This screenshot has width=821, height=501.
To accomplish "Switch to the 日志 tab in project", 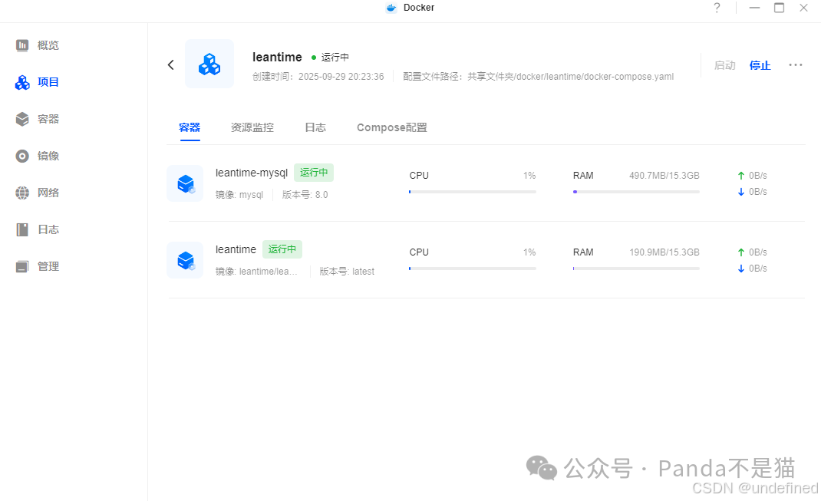I will [315, 127].
